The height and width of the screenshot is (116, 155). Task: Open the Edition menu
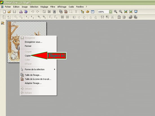click(x=16, y=7)
